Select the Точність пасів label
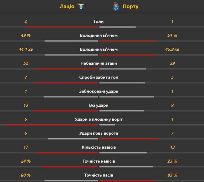The image size is (204, 182). [x=99, y=175]
